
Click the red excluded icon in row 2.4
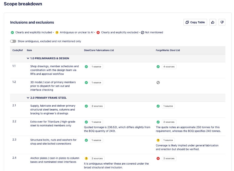click(x=158, y=158)
